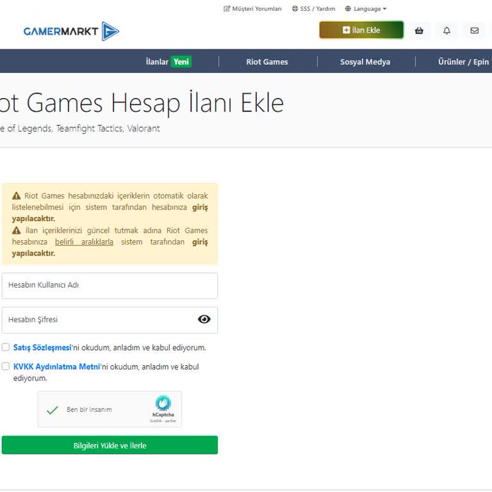The height and width of the screenshot is (492, 492).
Task: Open the messages envelope icon
Action: coord(475,31)
